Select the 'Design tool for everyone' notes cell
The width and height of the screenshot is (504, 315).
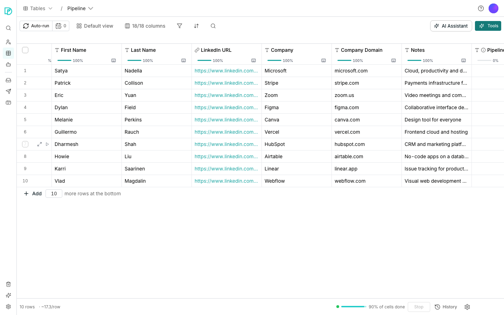tap(436, 120)
